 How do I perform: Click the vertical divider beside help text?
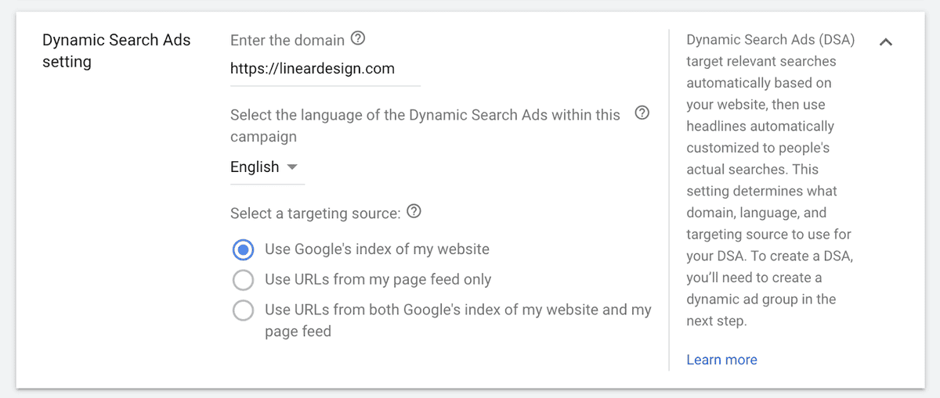[669, 199]
